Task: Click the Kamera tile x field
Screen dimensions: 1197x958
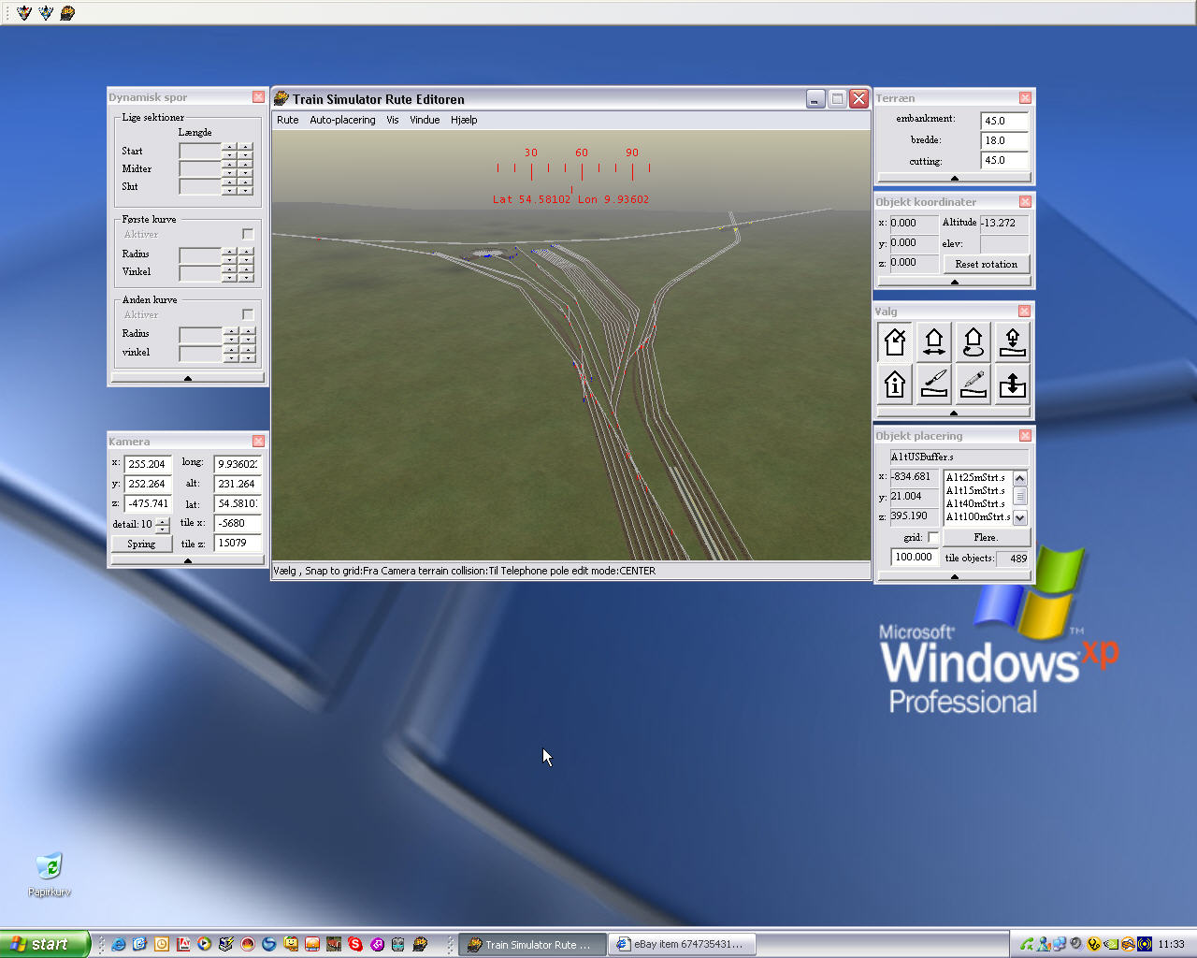Action: (x=238, y=523)
